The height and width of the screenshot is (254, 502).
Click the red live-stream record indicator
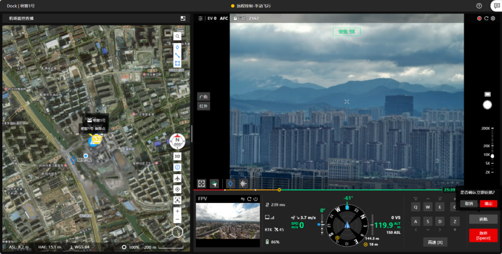click(x=479, y=18)
